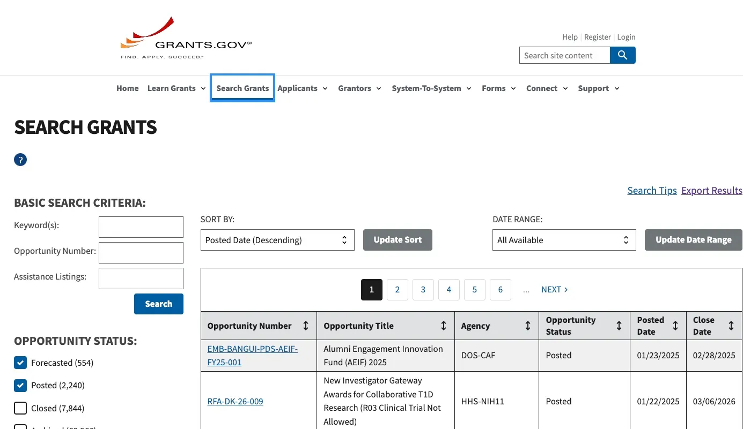The image size is (743, 429).
Task: Open the blue question mark help icon
Action: (x=20, y=160)
